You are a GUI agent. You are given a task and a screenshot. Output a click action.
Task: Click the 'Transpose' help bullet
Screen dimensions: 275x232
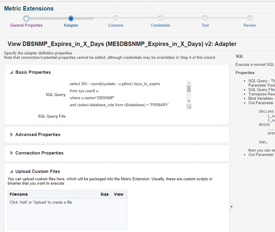261,94
